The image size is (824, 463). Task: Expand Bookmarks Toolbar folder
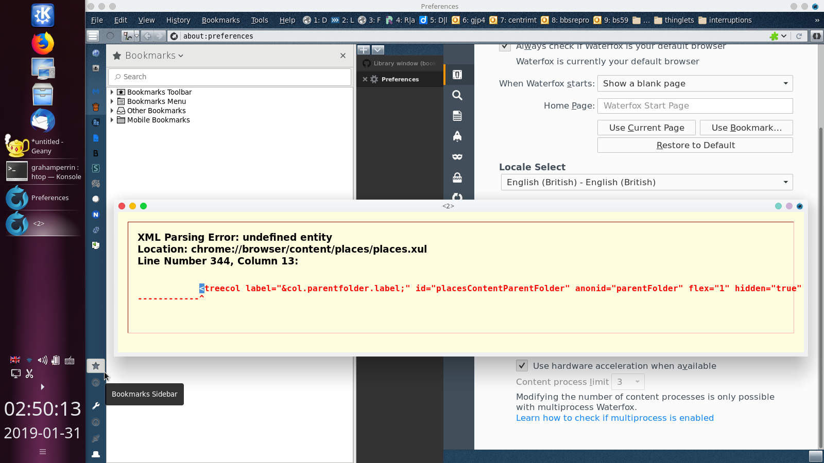click(112, 92)
